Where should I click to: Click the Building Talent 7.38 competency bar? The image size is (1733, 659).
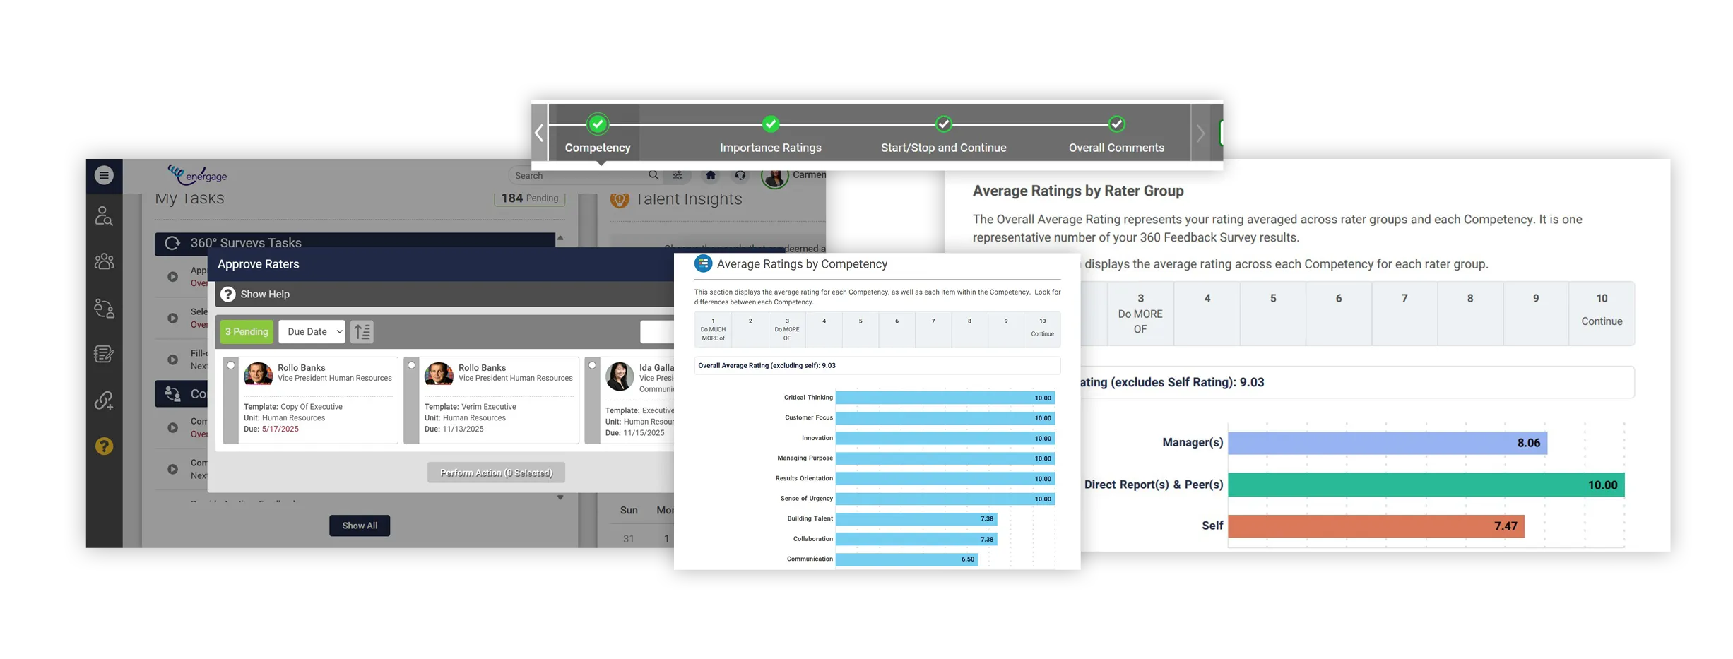[x=916, y=518]
